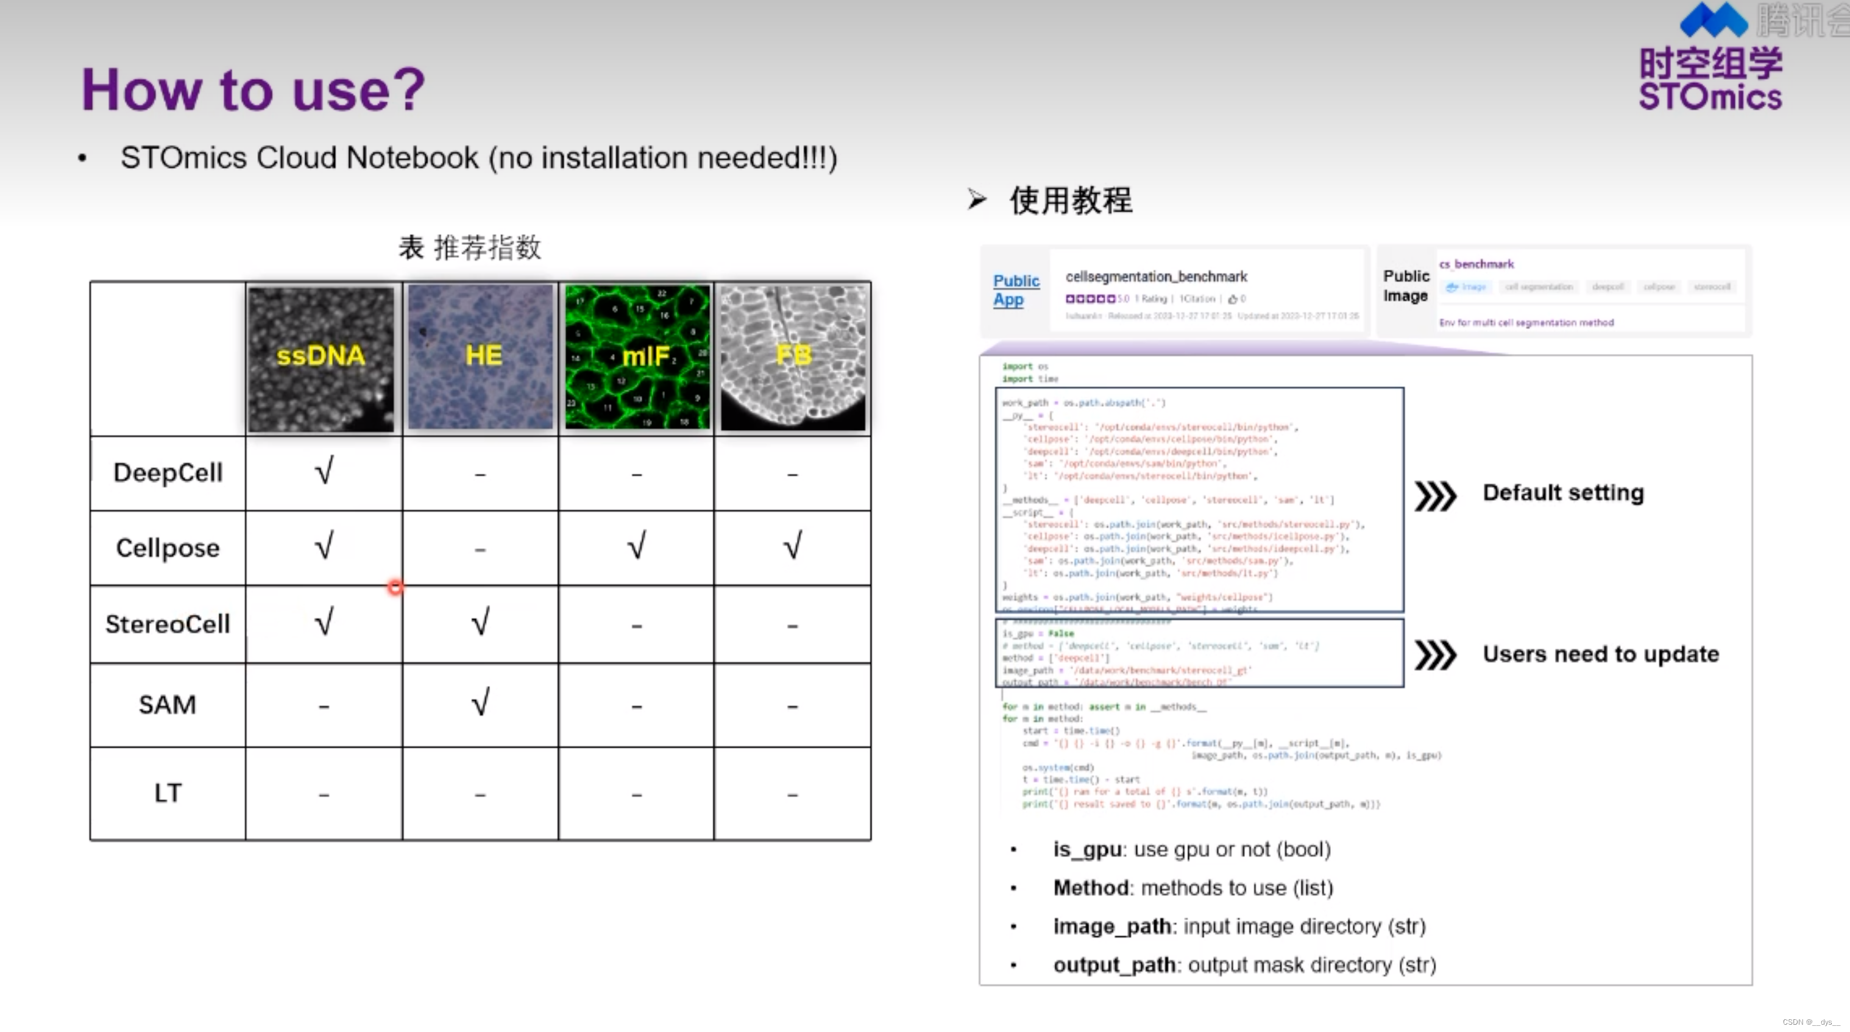1850x1032 pixels.
Task: Click the SAM HE check mark
Action: point(480,702)
